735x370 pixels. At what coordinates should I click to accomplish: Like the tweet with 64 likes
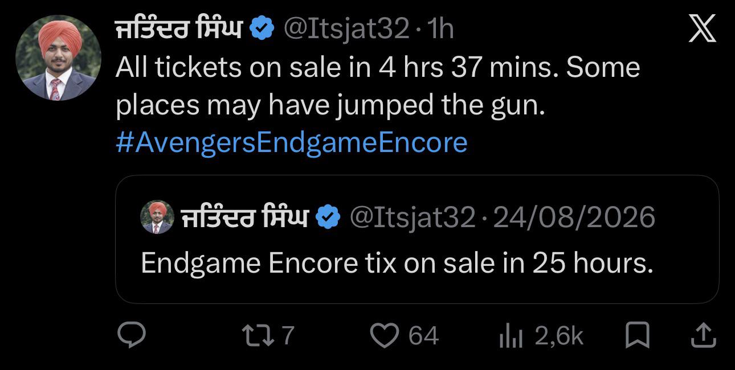tap(405, 335)
